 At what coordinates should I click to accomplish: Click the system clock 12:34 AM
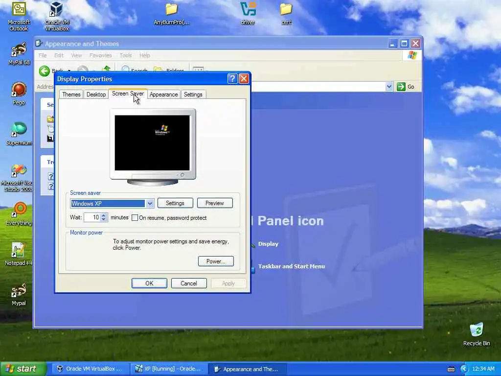pyautogui.click(x=483, y=369)
